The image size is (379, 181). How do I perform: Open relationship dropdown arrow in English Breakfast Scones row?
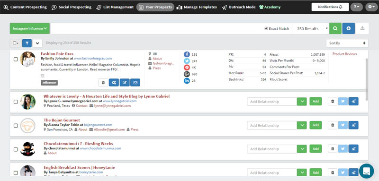(x=302, y=172)
